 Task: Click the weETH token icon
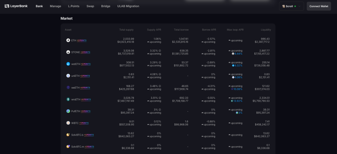click(x=68, y=87)
